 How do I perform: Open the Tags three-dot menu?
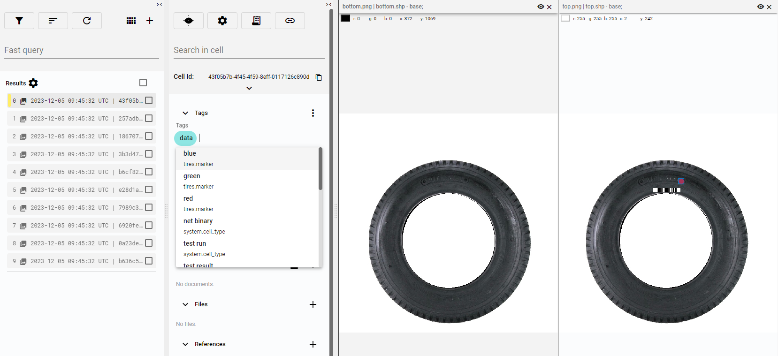[x=313, y=113]
